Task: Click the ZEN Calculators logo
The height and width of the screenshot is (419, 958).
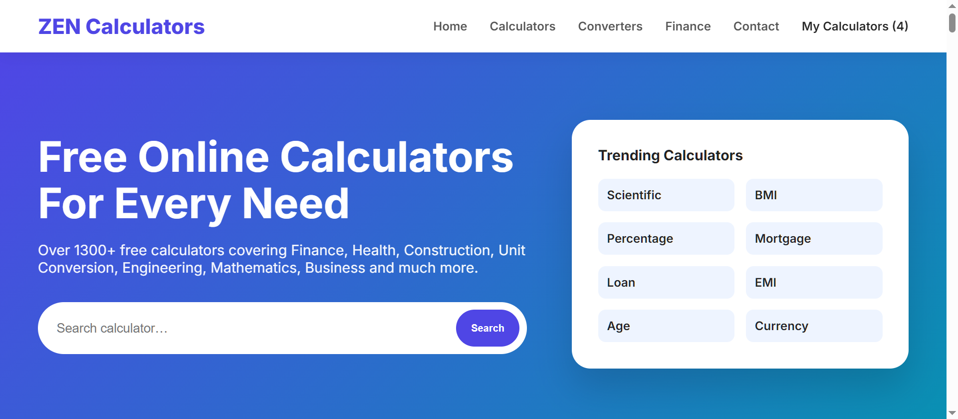Action: point(121,26)
